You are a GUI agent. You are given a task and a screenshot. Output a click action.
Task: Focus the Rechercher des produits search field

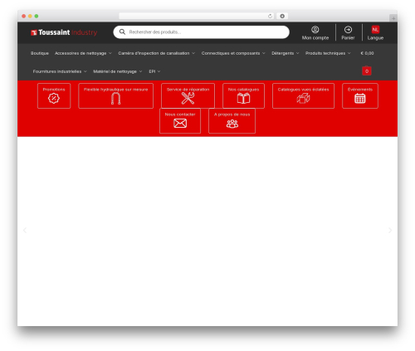[x=201, y=32]
